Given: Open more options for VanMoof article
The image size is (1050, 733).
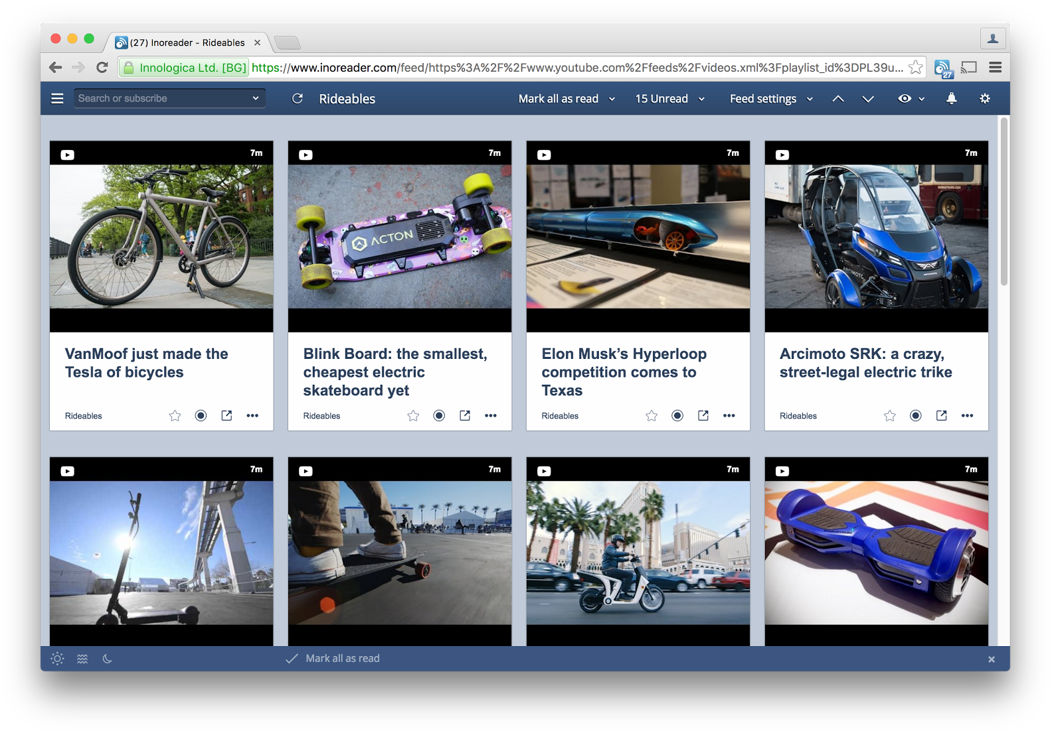Looking at the screenshot, I should [x=252, y=415].
